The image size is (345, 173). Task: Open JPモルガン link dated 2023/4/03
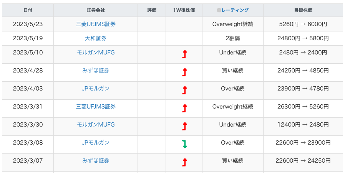coord(96,89)
